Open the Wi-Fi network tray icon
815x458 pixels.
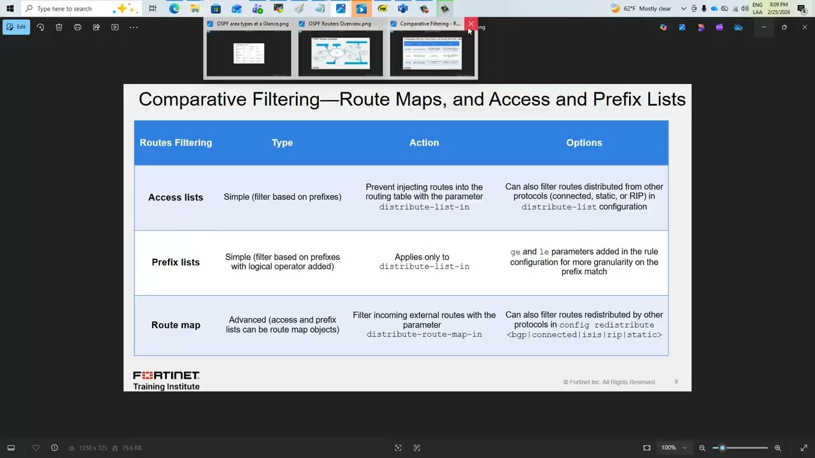click(x=735, y=8)
